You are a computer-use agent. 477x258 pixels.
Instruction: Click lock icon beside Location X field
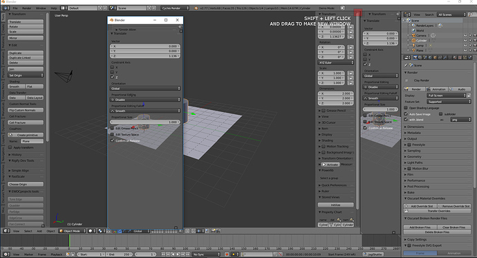tap(350, 27)
